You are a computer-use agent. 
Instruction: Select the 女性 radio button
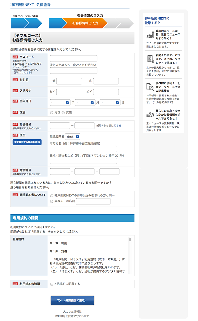[63, 113]
